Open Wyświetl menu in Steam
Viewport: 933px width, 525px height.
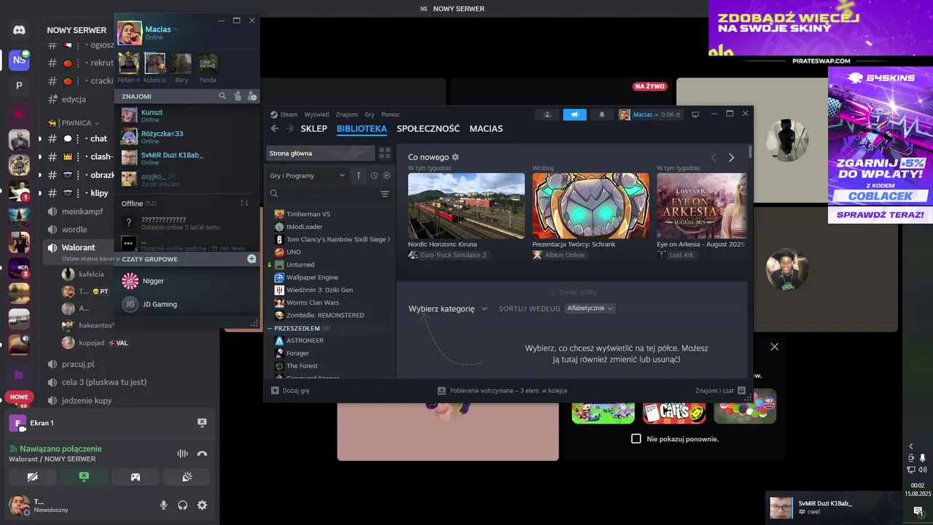point(316,114)
